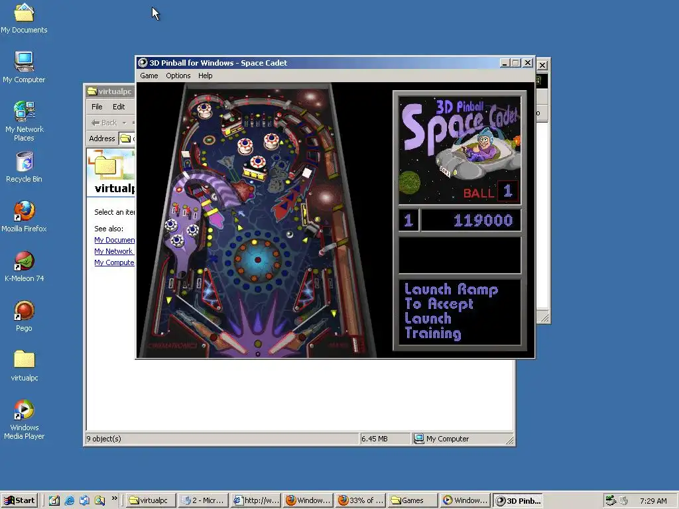Viewport: 679px width, 509px height.
Task: Switch to Firefox 'Window...' taskbar button
Action: pos(308,500)
